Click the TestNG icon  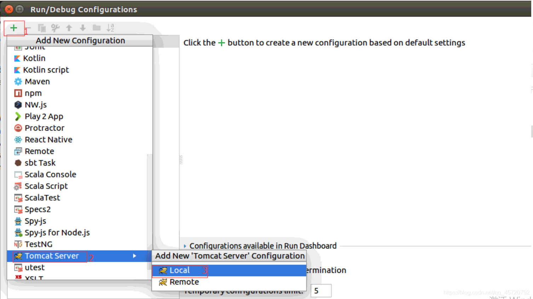click(x=18, y=245)
